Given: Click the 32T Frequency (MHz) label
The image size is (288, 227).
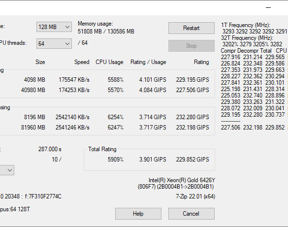Looking at the screenshot, I should pos(247,38).
